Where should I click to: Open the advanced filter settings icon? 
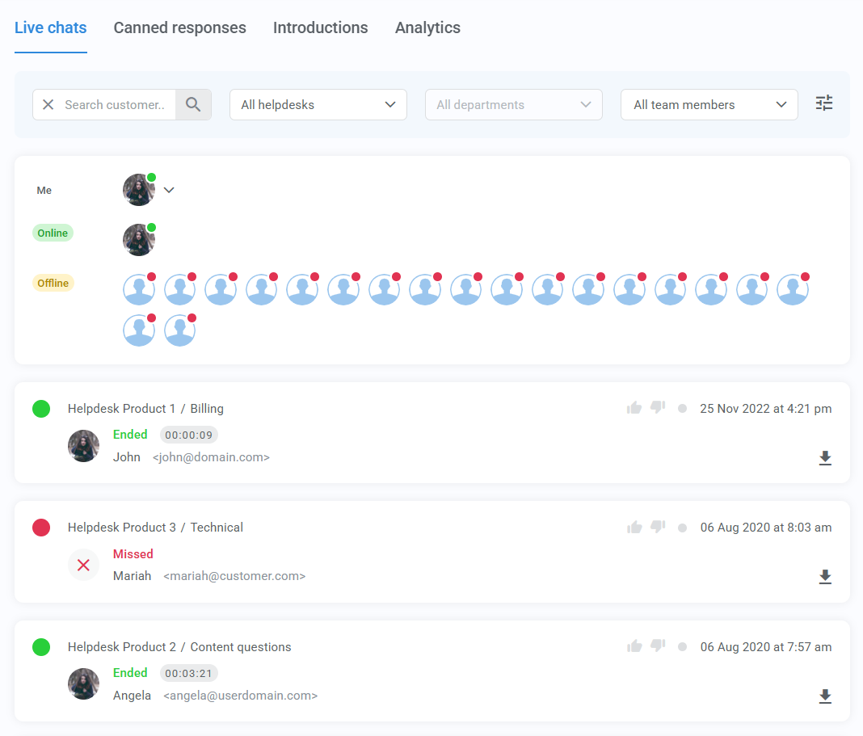pyautogui.click(x=823, y=103)
